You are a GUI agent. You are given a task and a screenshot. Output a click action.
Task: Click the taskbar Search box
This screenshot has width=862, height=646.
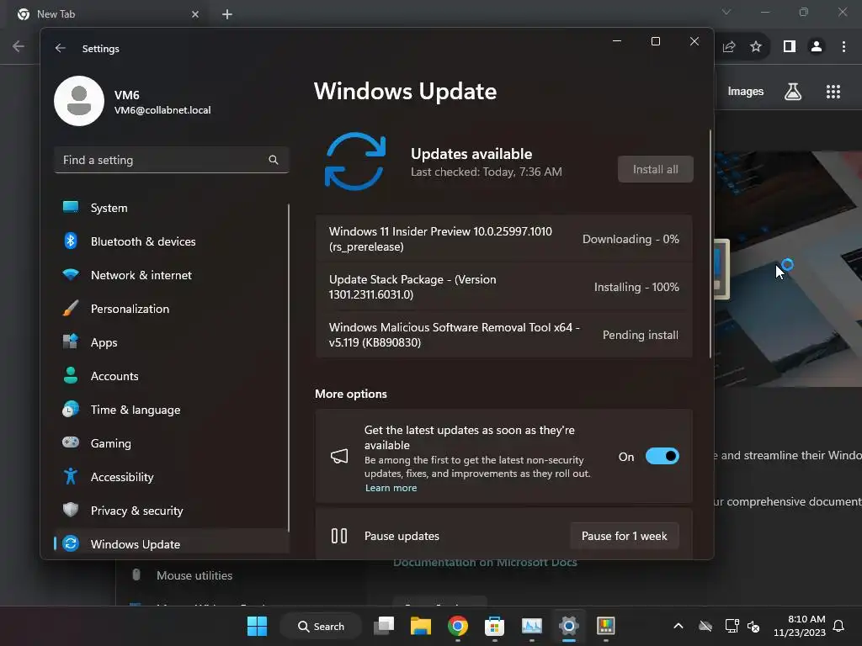(x=321, y=626)
